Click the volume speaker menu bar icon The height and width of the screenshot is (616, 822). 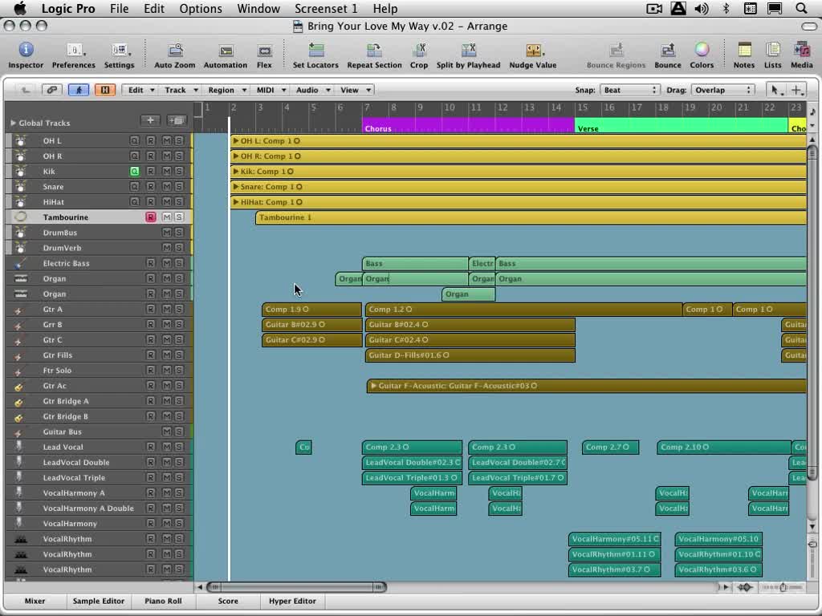[x=702, y=8]
